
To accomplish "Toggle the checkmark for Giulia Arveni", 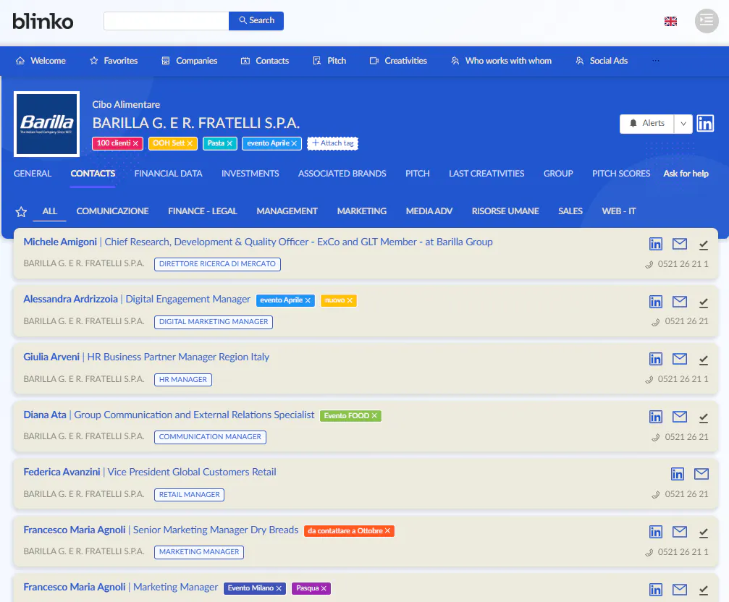I will 704,360.
